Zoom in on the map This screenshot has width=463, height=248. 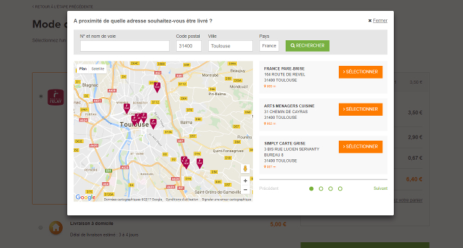pos(245,180)
